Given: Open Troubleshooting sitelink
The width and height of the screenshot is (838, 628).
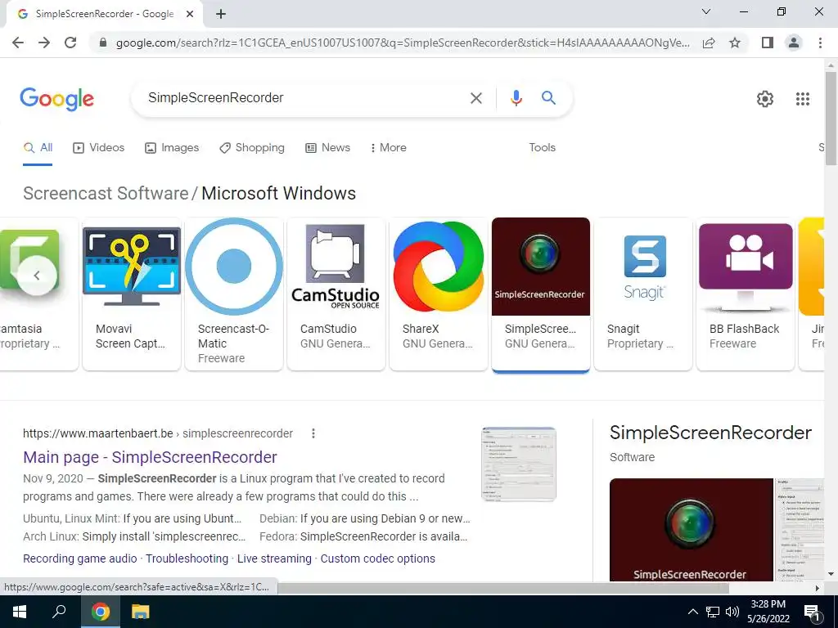Looking at the screenshot, I should point(187,558).
